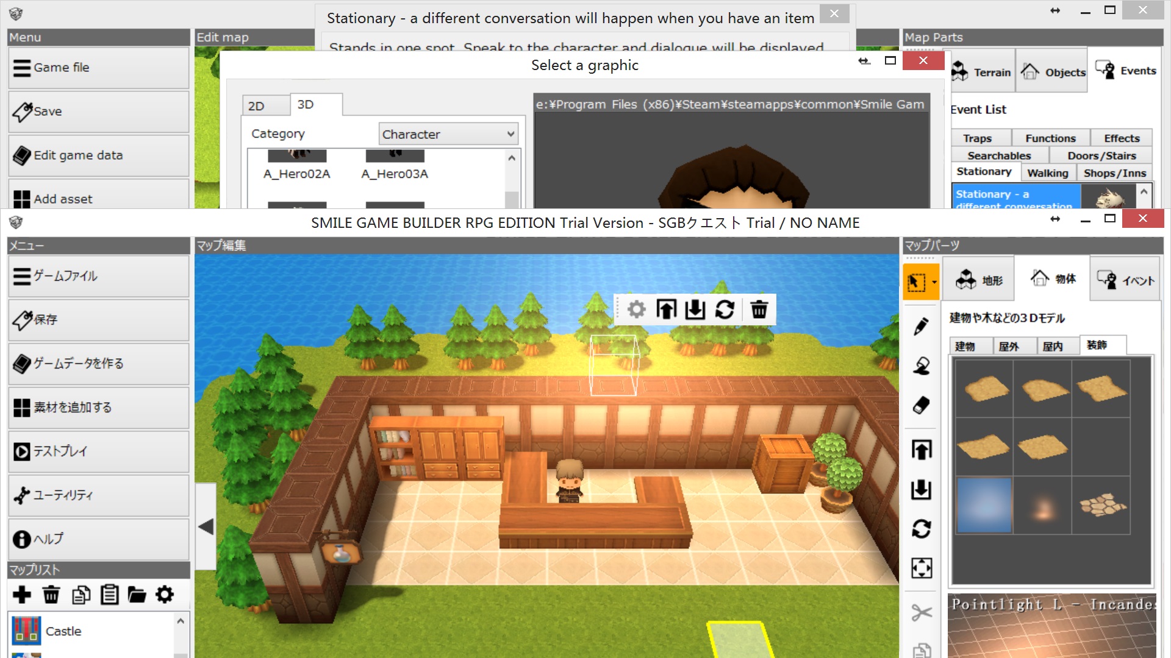Open the 地形 terrain tab
The height and width of the screenshot is (658, 1171).
tap(979, 280)
